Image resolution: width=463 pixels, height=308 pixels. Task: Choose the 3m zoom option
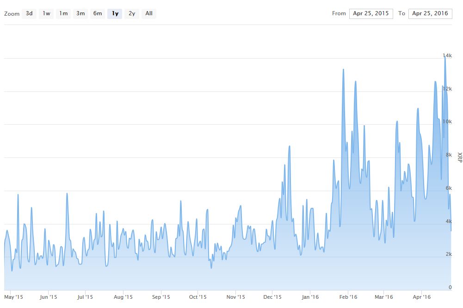point(80,13)
